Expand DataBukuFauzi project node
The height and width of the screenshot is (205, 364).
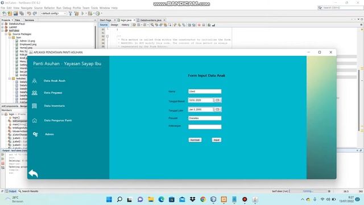(x=2, y=24)
